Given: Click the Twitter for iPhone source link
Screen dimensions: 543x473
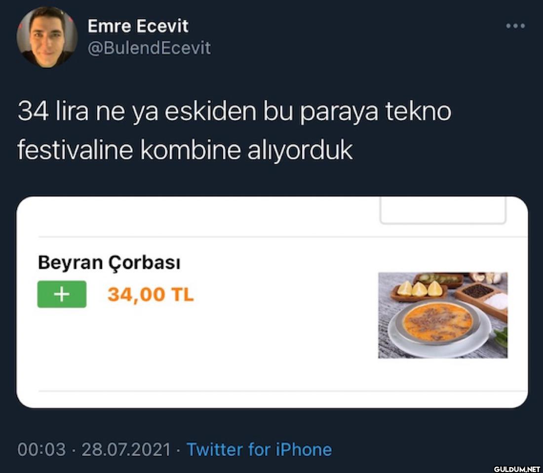Looking at the screenshot, I should 259,449.
